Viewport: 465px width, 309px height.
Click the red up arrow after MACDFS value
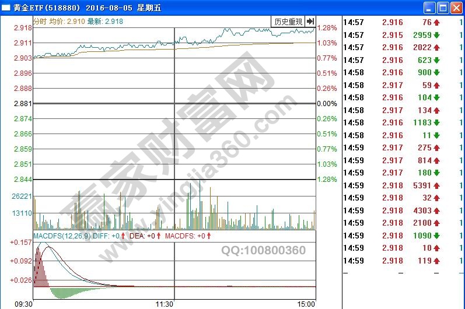(x=209, y=236)
